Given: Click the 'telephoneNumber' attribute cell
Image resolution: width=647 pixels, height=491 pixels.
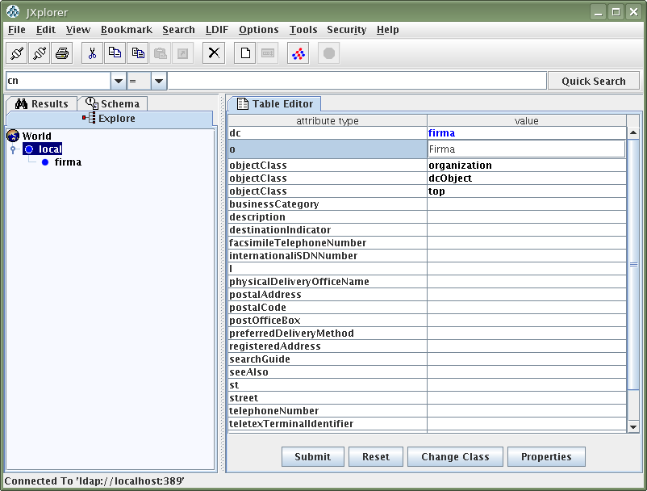Looking at the screenshot, I should click(x=328, y=411).
